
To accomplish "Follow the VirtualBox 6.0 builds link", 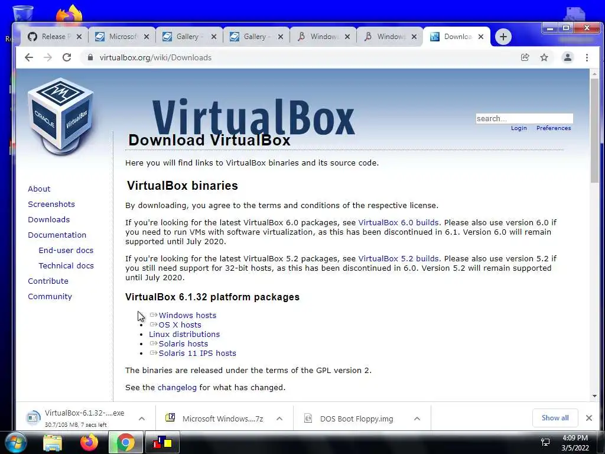I will [x=399, y=223].
